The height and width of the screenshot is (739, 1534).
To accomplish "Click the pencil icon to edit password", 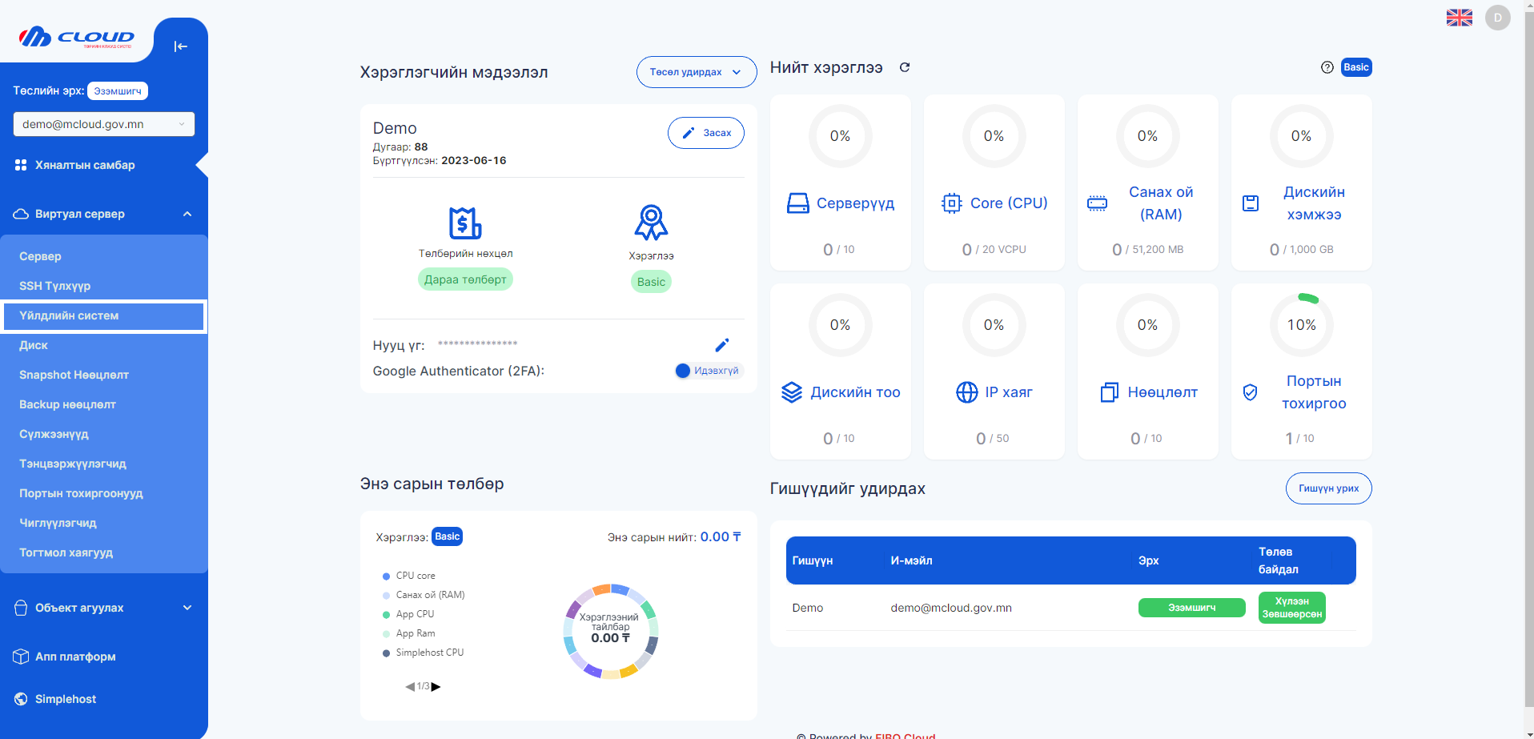I will pos(721,345).
